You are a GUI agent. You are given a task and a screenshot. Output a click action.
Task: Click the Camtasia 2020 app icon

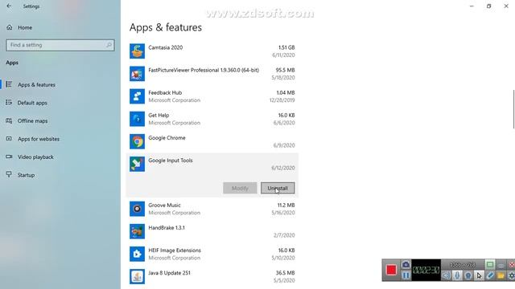137,51
